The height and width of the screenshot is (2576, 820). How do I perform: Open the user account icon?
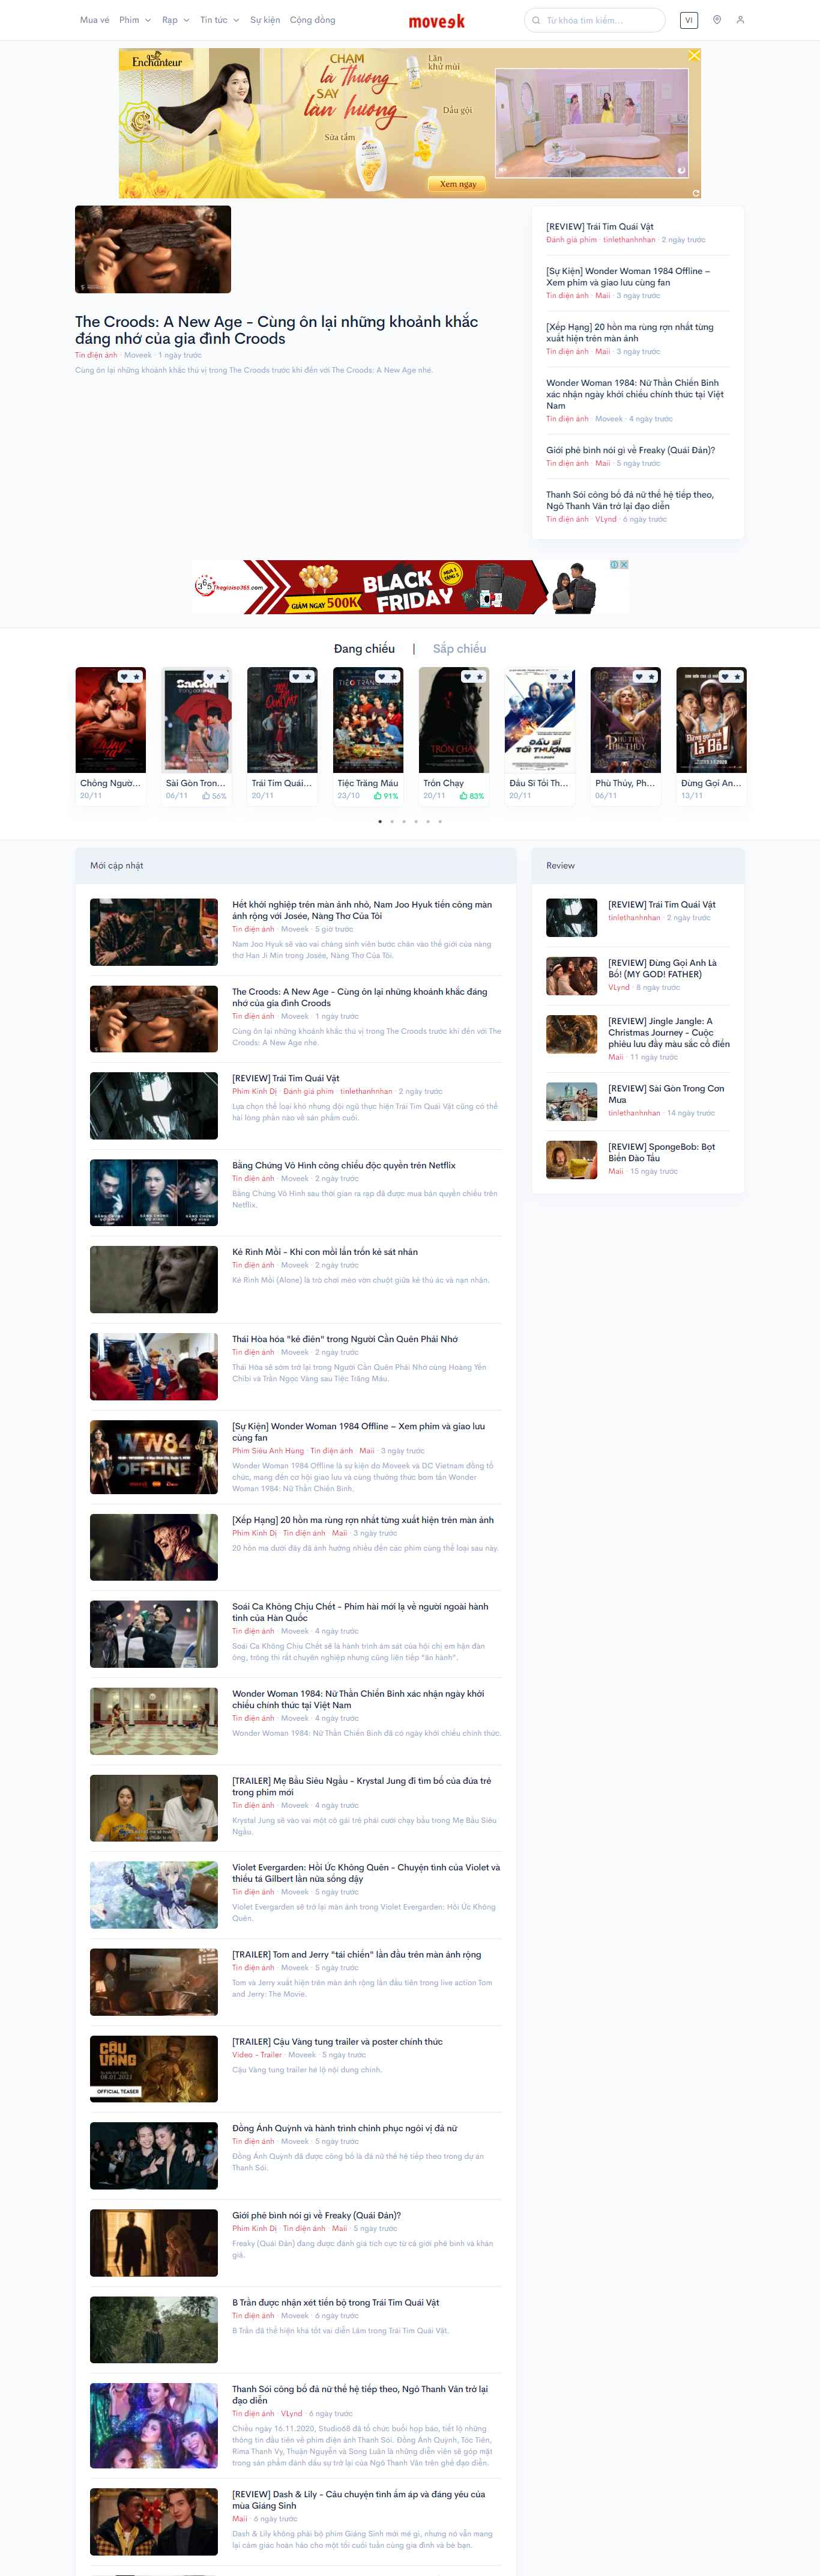coord(740,20)
